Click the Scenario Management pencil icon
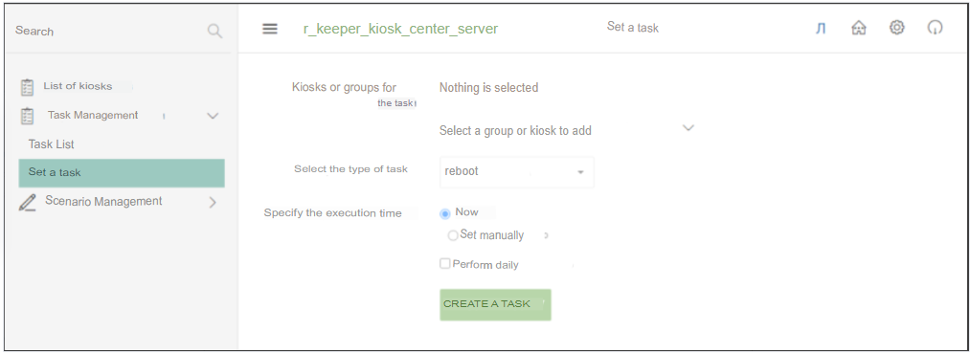This screenshot has width=970, height=353. (27, 202)
